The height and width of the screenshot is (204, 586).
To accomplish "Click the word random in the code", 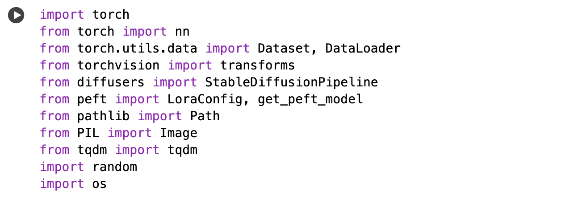I will click(114, 167).
